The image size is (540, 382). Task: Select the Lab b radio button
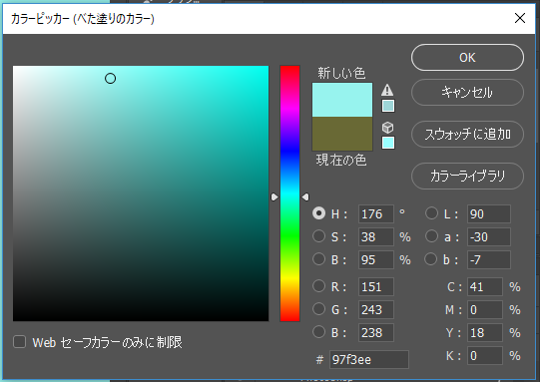point(431,259)
